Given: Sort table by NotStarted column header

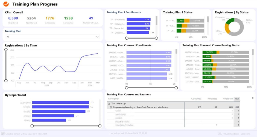Looking at the screenshot, I should click(227, 99).
